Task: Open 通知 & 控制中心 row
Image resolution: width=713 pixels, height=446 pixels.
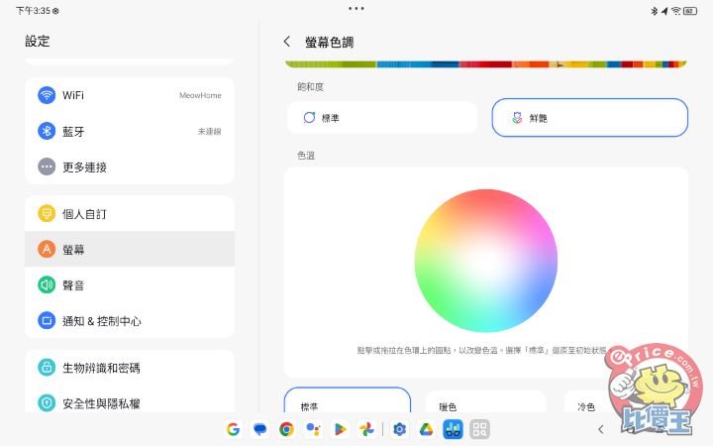Action: (130, 321)
